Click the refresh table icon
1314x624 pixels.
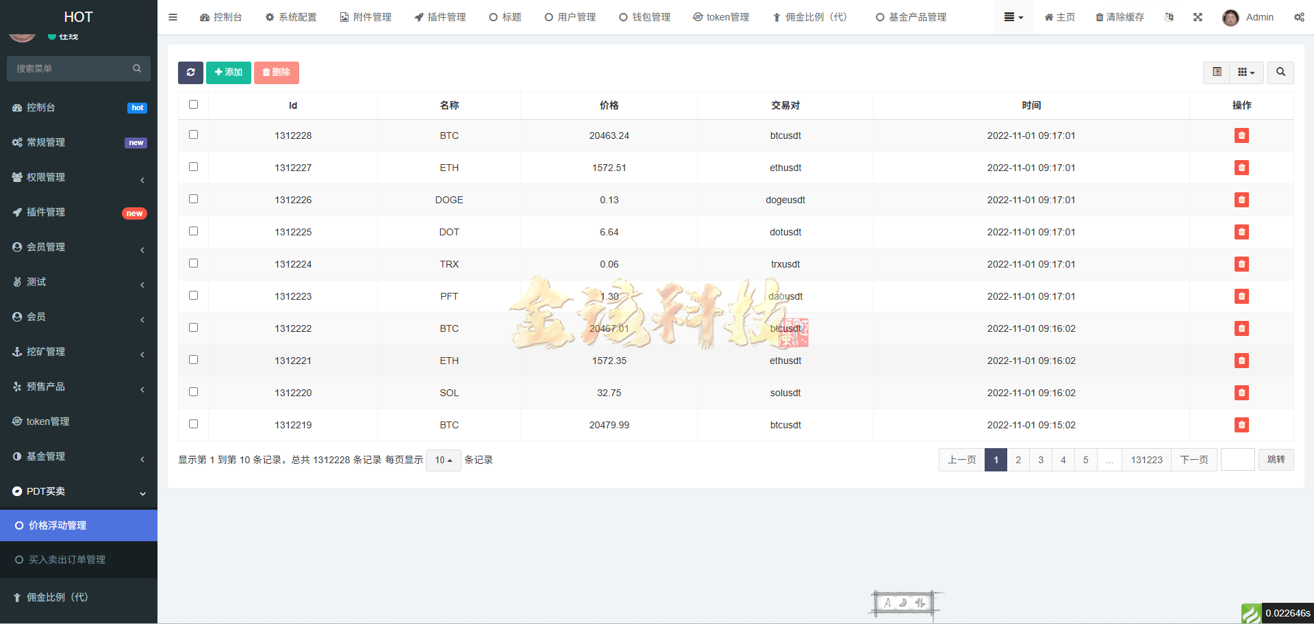tap(190, 73)
